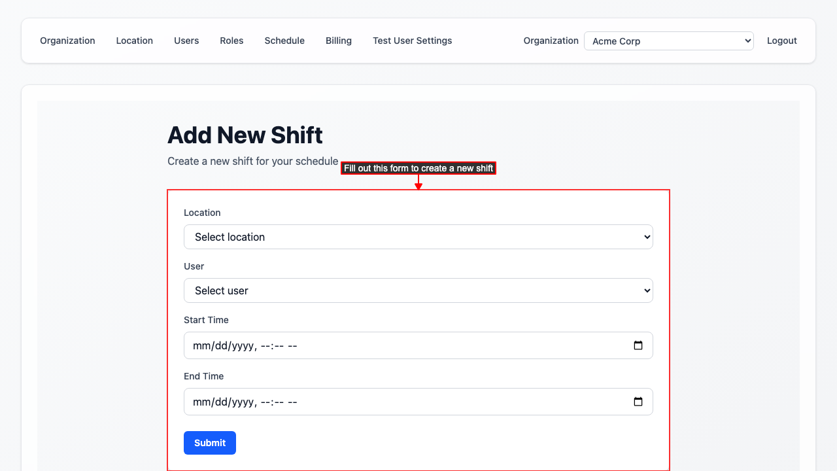Image resolution: width=837 pixels, height=471 pixels.
Task: Switch to the Schedule page
Action: coord(284,41)
